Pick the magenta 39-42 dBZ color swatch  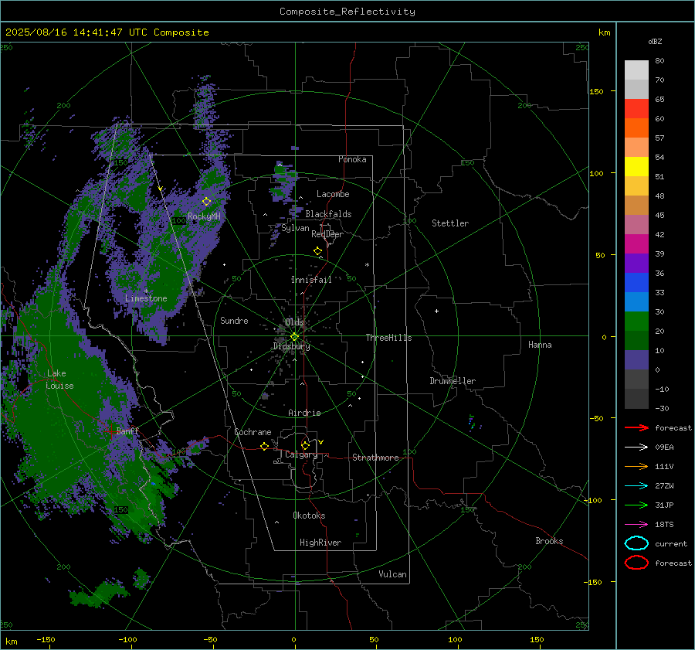tap(636, 244)
